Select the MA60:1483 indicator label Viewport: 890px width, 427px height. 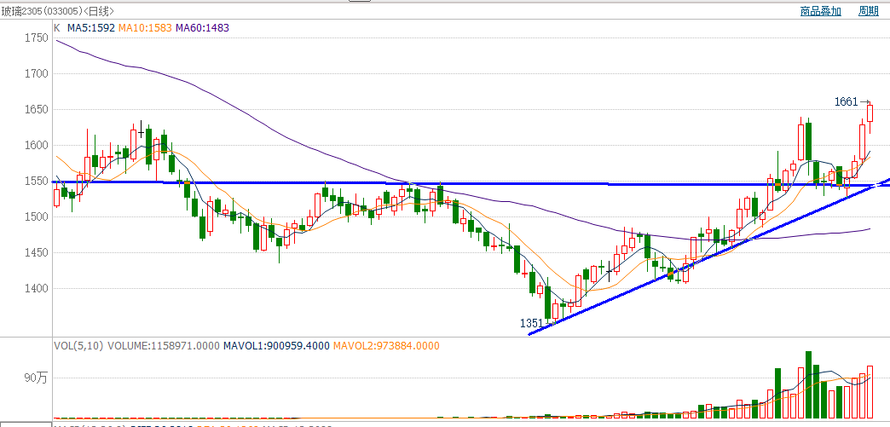202,27
